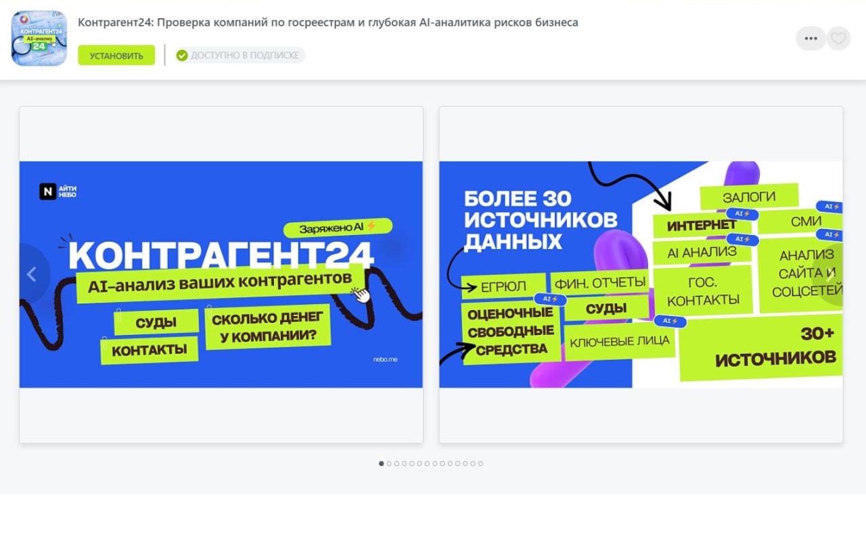Select the first carousel pagination dot

pyautogui.click(x=382, y=463)
